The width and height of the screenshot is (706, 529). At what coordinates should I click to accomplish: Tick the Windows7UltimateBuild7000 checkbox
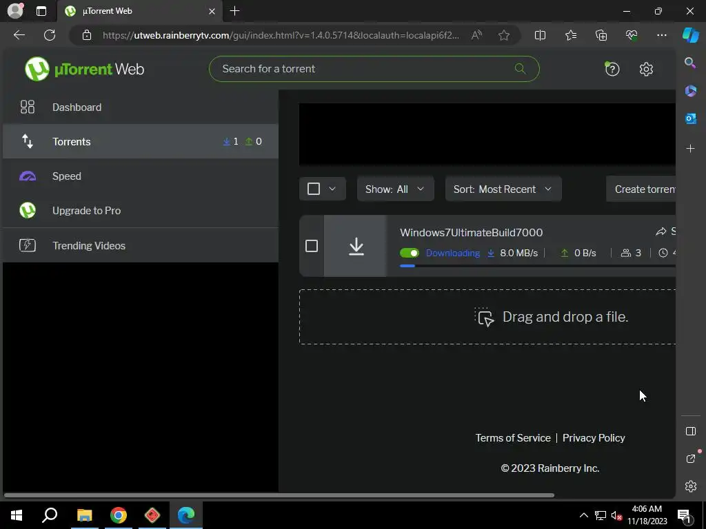[311, 246]
